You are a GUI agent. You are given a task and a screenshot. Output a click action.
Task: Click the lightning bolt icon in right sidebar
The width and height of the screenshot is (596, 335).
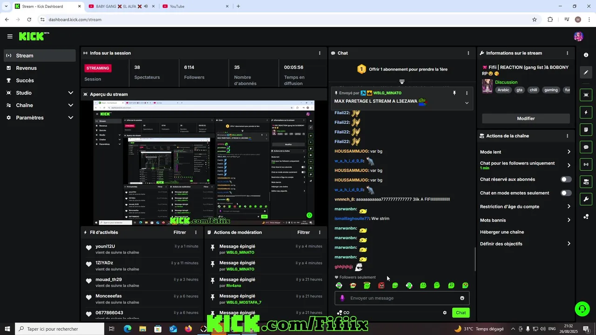pyautogui.click(x=586, y=112)
